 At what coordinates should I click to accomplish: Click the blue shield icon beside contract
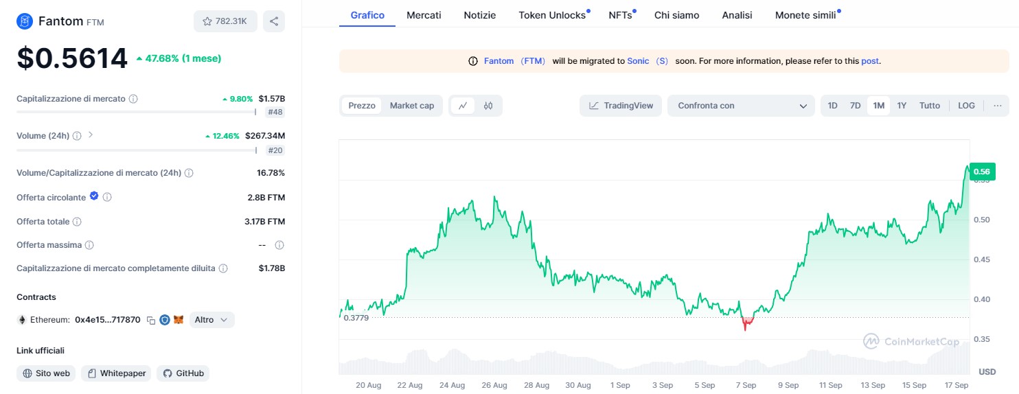165,320
